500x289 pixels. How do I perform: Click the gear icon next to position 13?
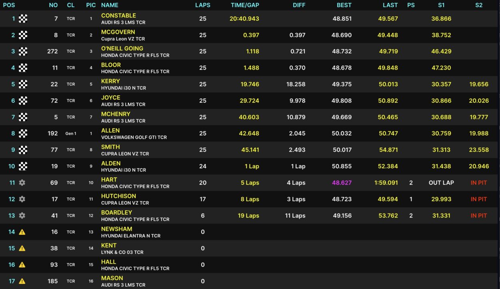[22, 215]
